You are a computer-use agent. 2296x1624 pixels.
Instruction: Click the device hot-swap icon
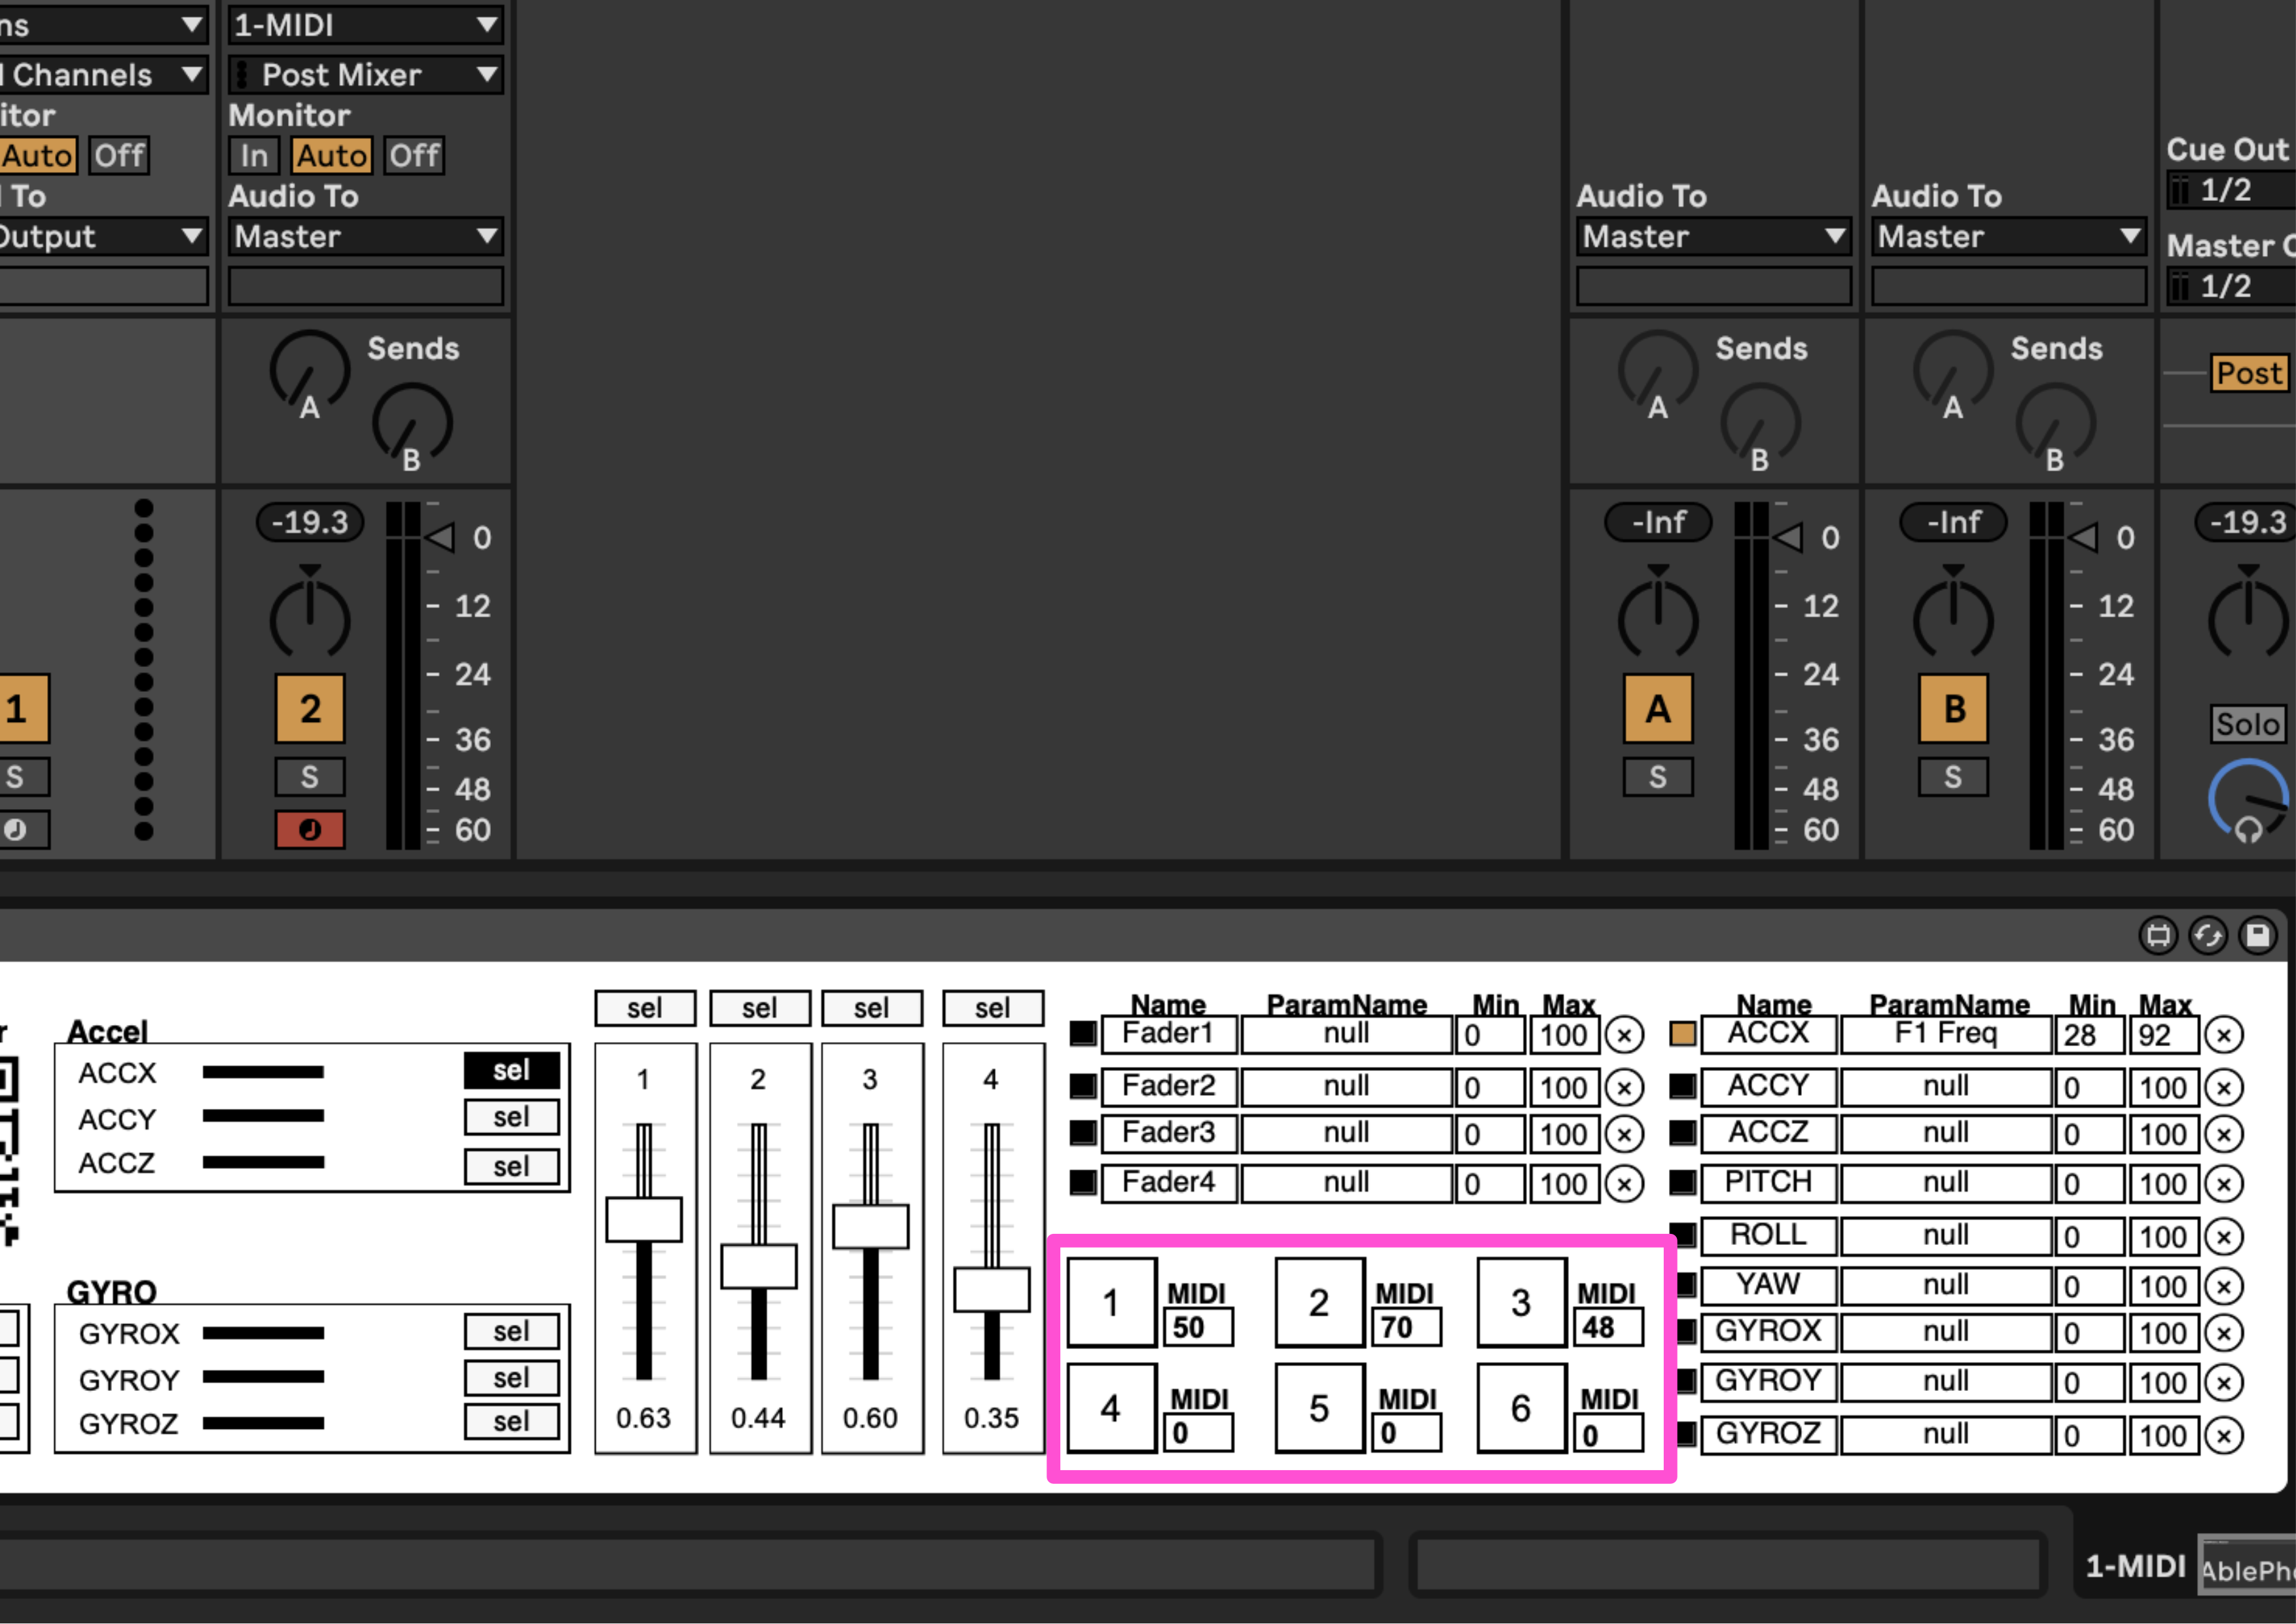click(x=2208, y=935)
